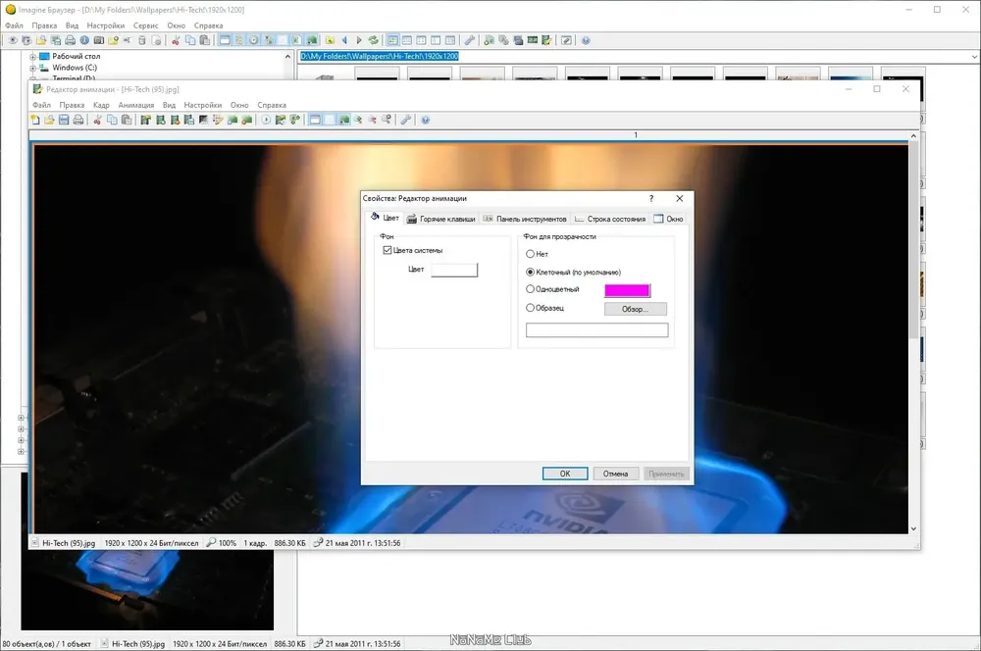
Task: Click the Отмена button
Action: pos(616,474)
